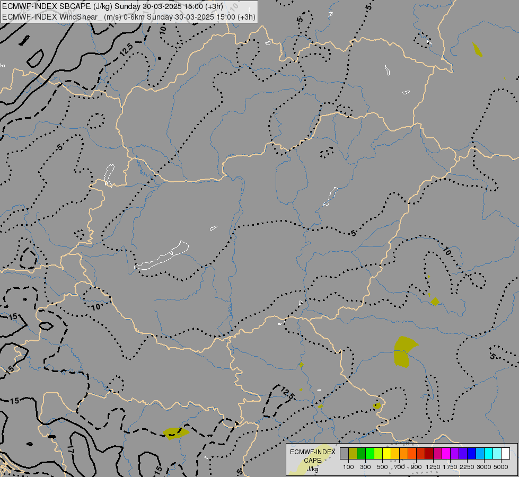This screenshot has height=477, width=519.
Task: Click the legend value 2250
Action: 467,467
